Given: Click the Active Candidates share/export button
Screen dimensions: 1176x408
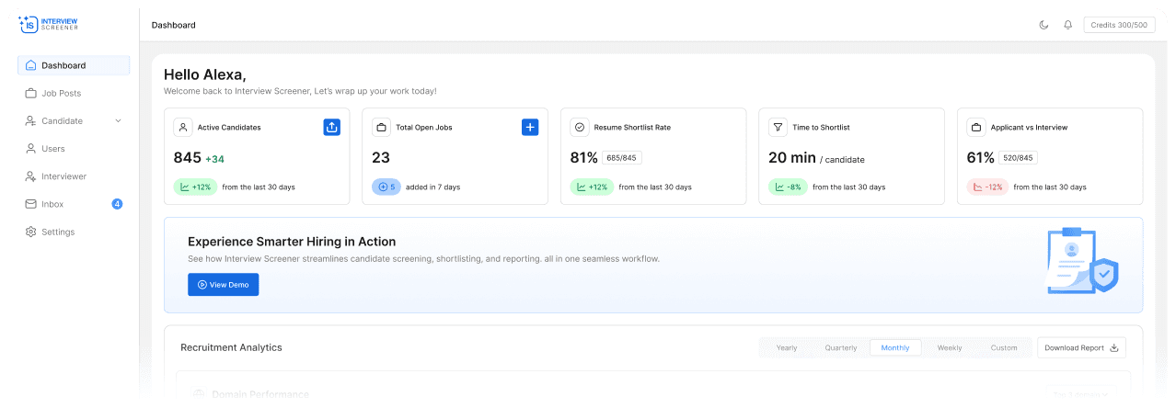Looking at the screenshot, I should click(x=332, y=127).
